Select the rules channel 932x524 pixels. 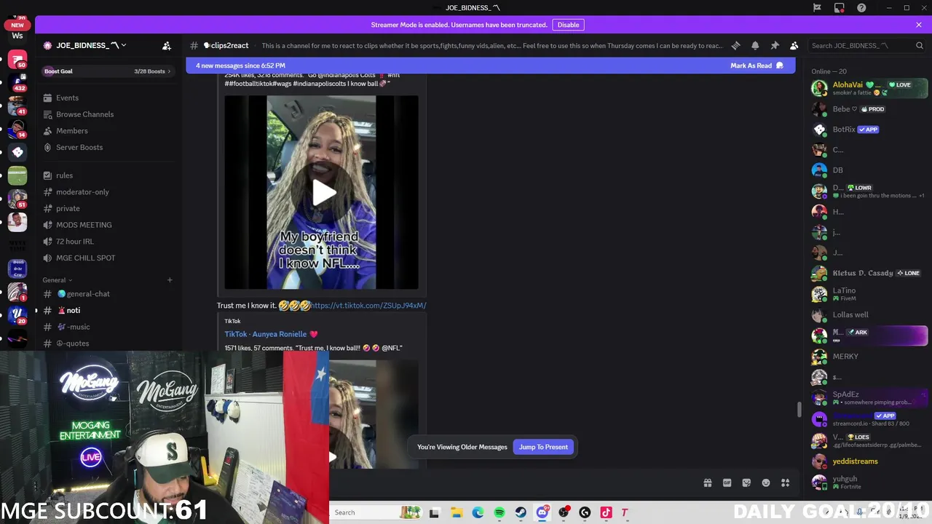(x=107, y=175)
